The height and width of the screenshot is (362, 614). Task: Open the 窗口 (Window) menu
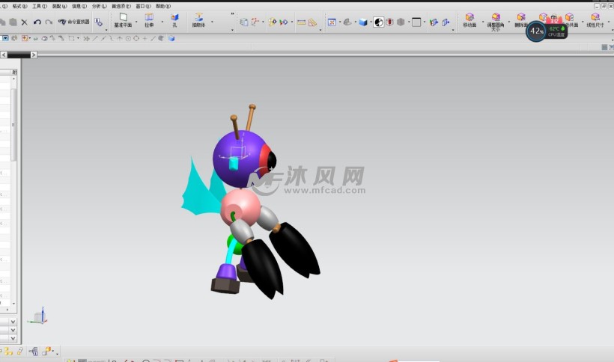point(143,6)
